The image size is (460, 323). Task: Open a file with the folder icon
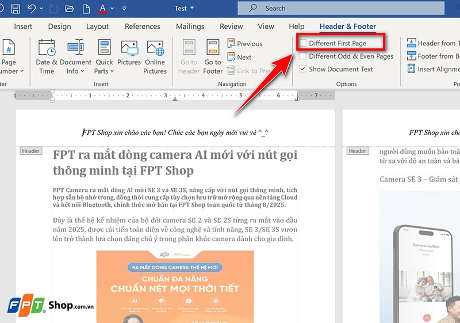69,9
